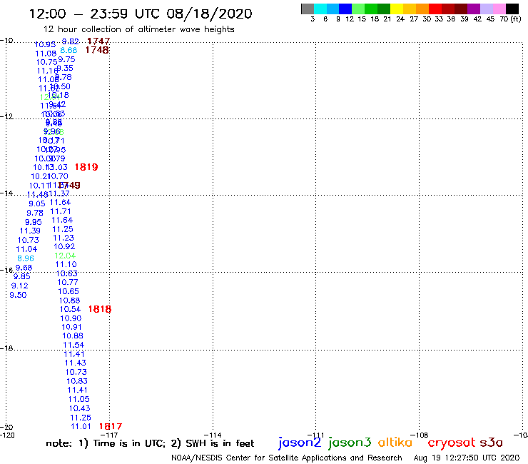
Task: Click the wave height value '9.68'
Action: (24, 268)
